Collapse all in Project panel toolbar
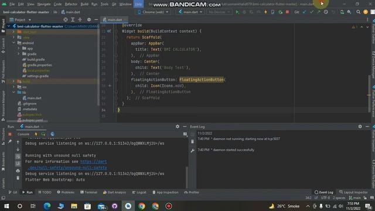Image resolution: width=375 pixels, height=211 pixels. pos(80,20)
